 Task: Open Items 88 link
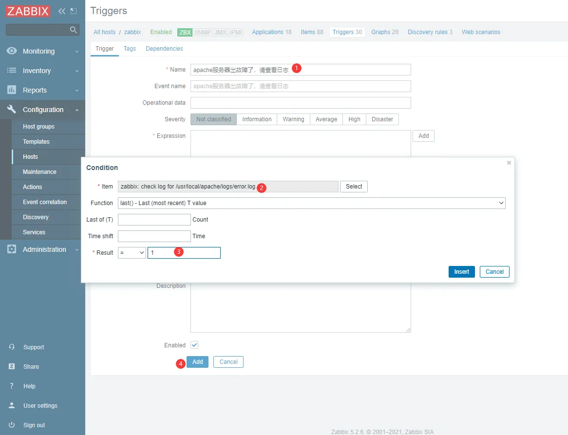tap(312, 32)
